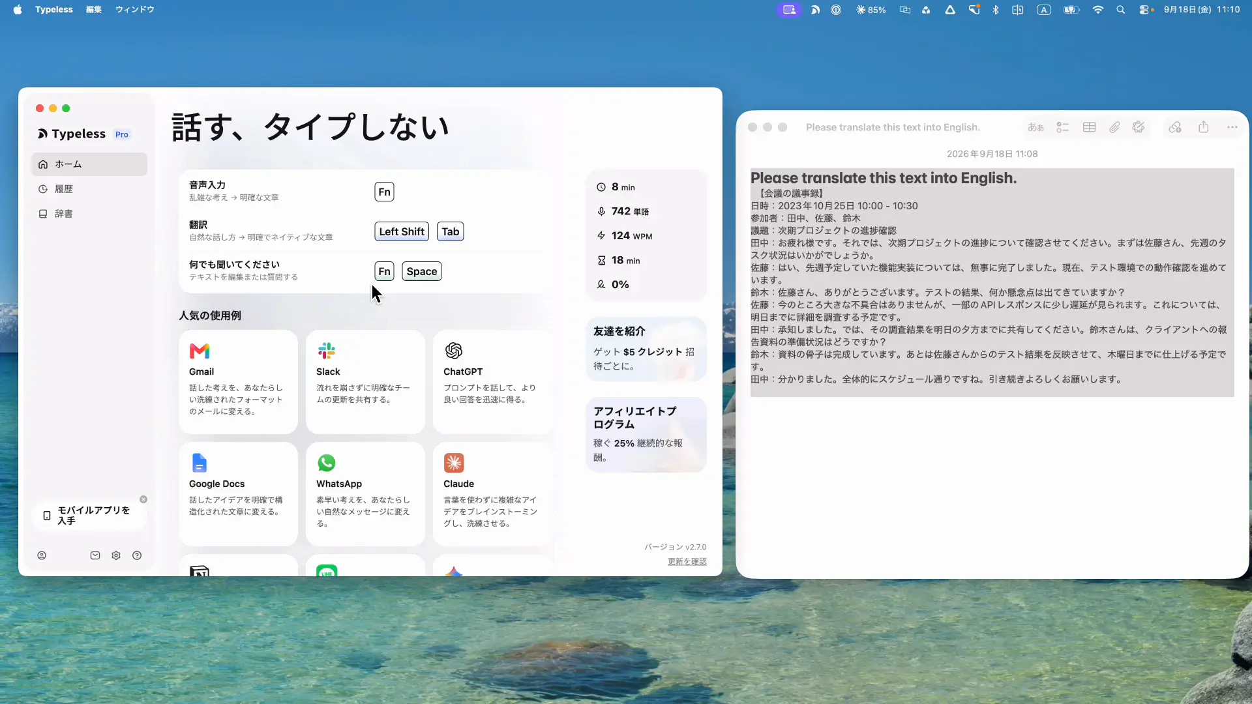Open the account profile icon in Typeless
This screenshot has width=1252, height=704.
tap(42, 555)
